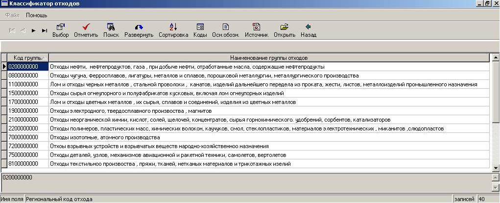This screenshot has height=203, width=500.
Task: Click the Источник toolbar icon
Action: (257, 27)
